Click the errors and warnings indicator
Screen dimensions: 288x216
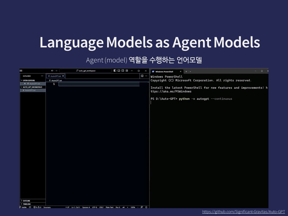(37, 207)
